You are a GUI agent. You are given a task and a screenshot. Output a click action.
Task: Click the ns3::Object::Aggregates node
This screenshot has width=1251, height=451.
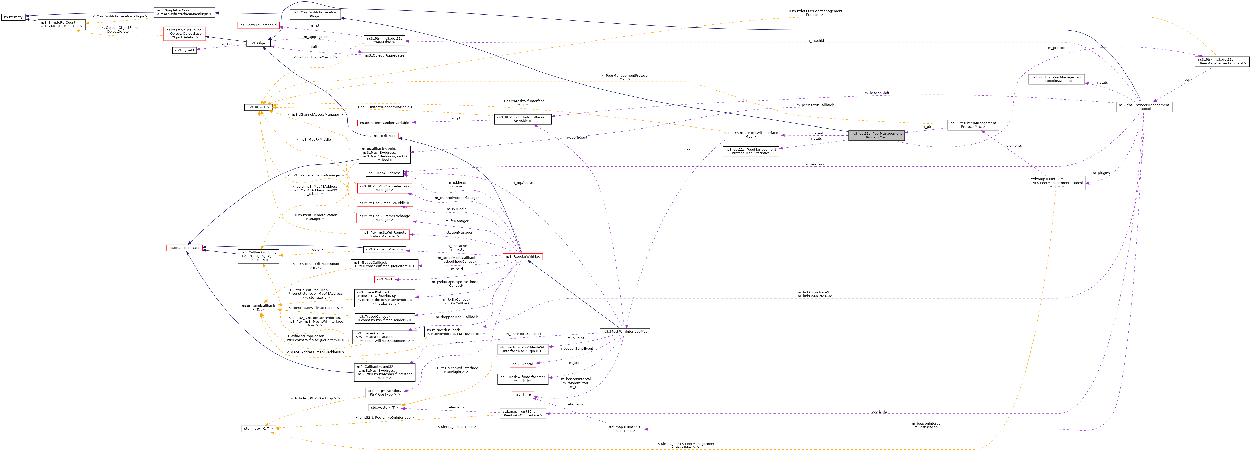(x=385, y=55)
